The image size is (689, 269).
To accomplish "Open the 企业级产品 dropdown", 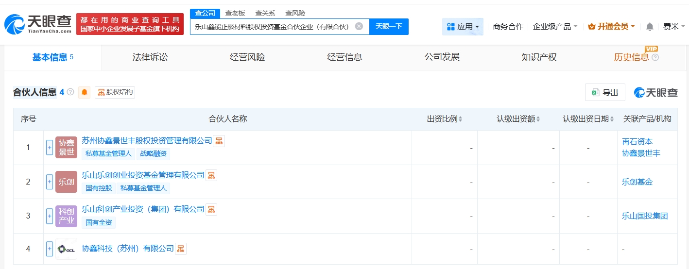I will (555, 27).
